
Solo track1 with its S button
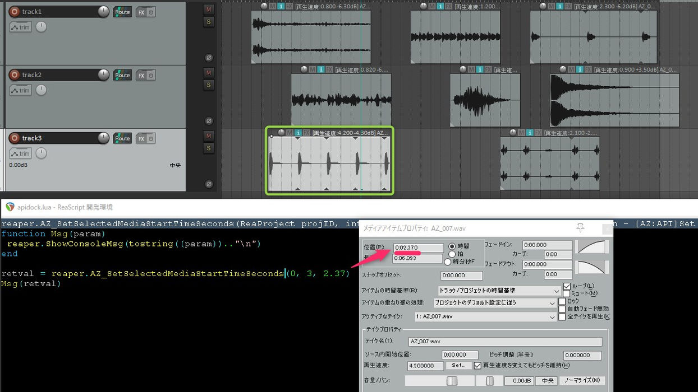pos(208,22)
